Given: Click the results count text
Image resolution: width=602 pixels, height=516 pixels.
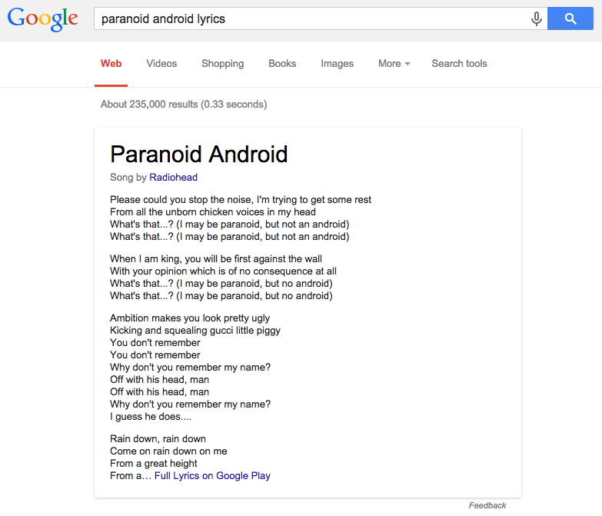Looking at the screenshot, I should pyautogui.click(x=184, y=105).
